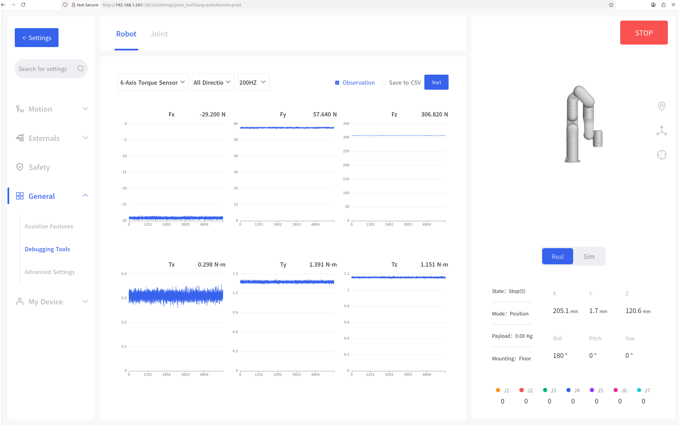This screenshot has width=679, height=425.
Task: Click the search magnifier icon
Action: coord(81,69)
